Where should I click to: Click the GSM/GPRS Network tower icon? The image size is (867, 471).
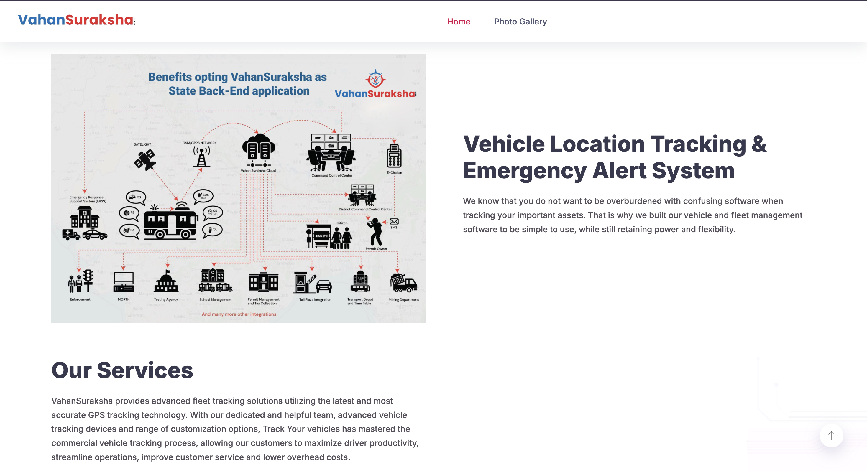(201, 157)
